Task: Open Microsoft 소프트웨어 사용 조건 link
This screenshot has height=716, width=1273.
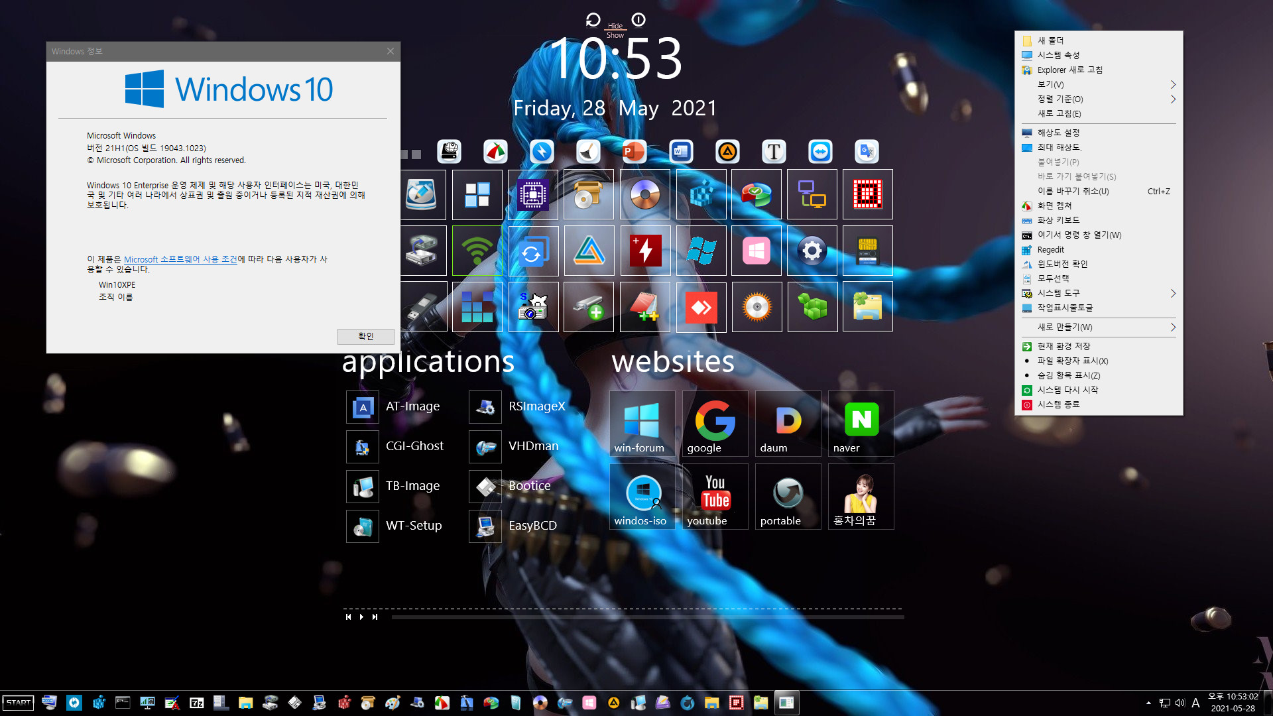Action: pos(180,259)
